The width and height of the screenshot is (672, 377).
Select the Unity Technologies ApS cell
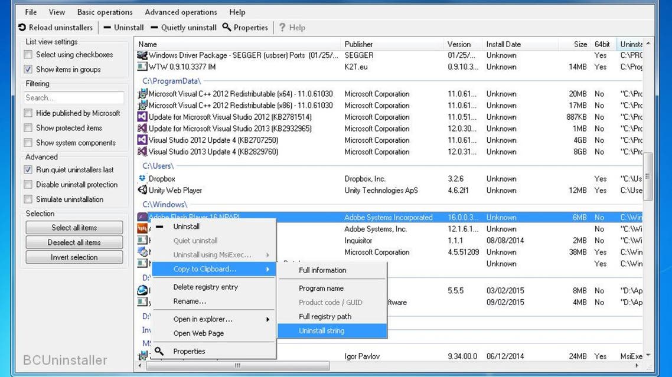(381, 190)
